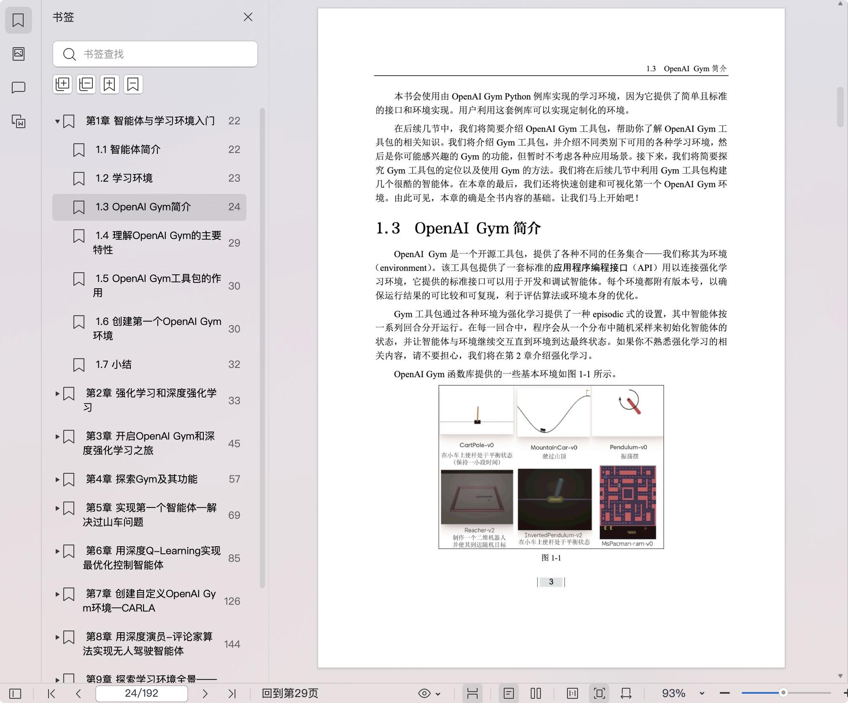The image size is (848, 703).
Task: Click the zoom slider handle
Action: pyautogui.click(x=783, y=693)
